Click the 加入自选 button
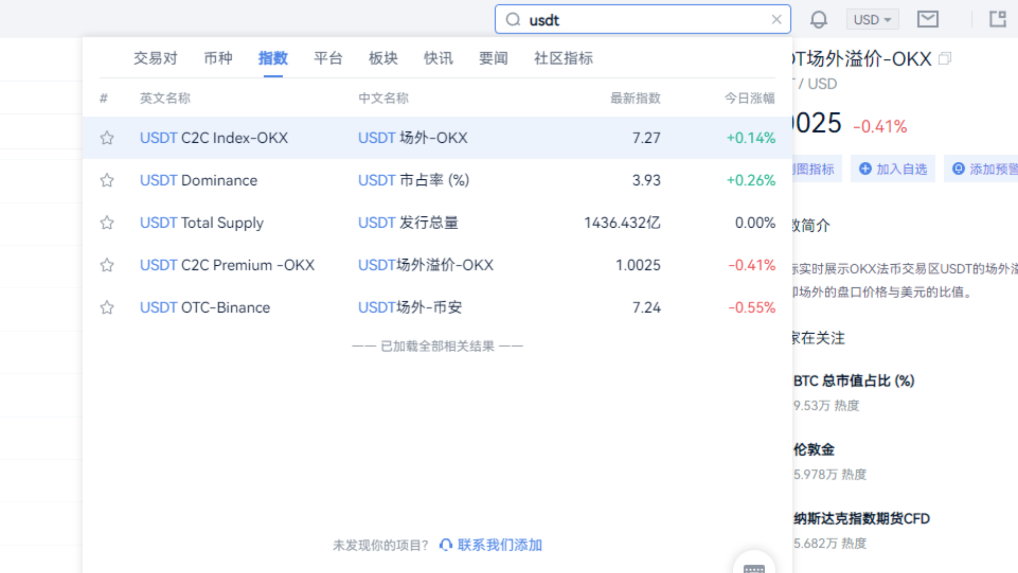The image size is (1018, 573). click(x=893, y=169)
